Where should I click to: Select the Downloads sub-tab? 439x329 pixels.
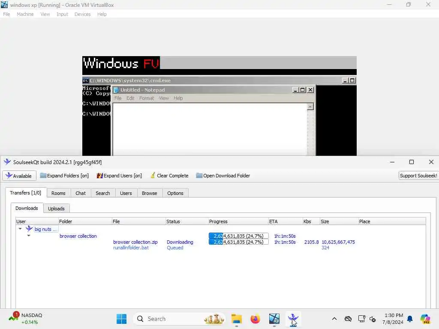coord(27,208)
